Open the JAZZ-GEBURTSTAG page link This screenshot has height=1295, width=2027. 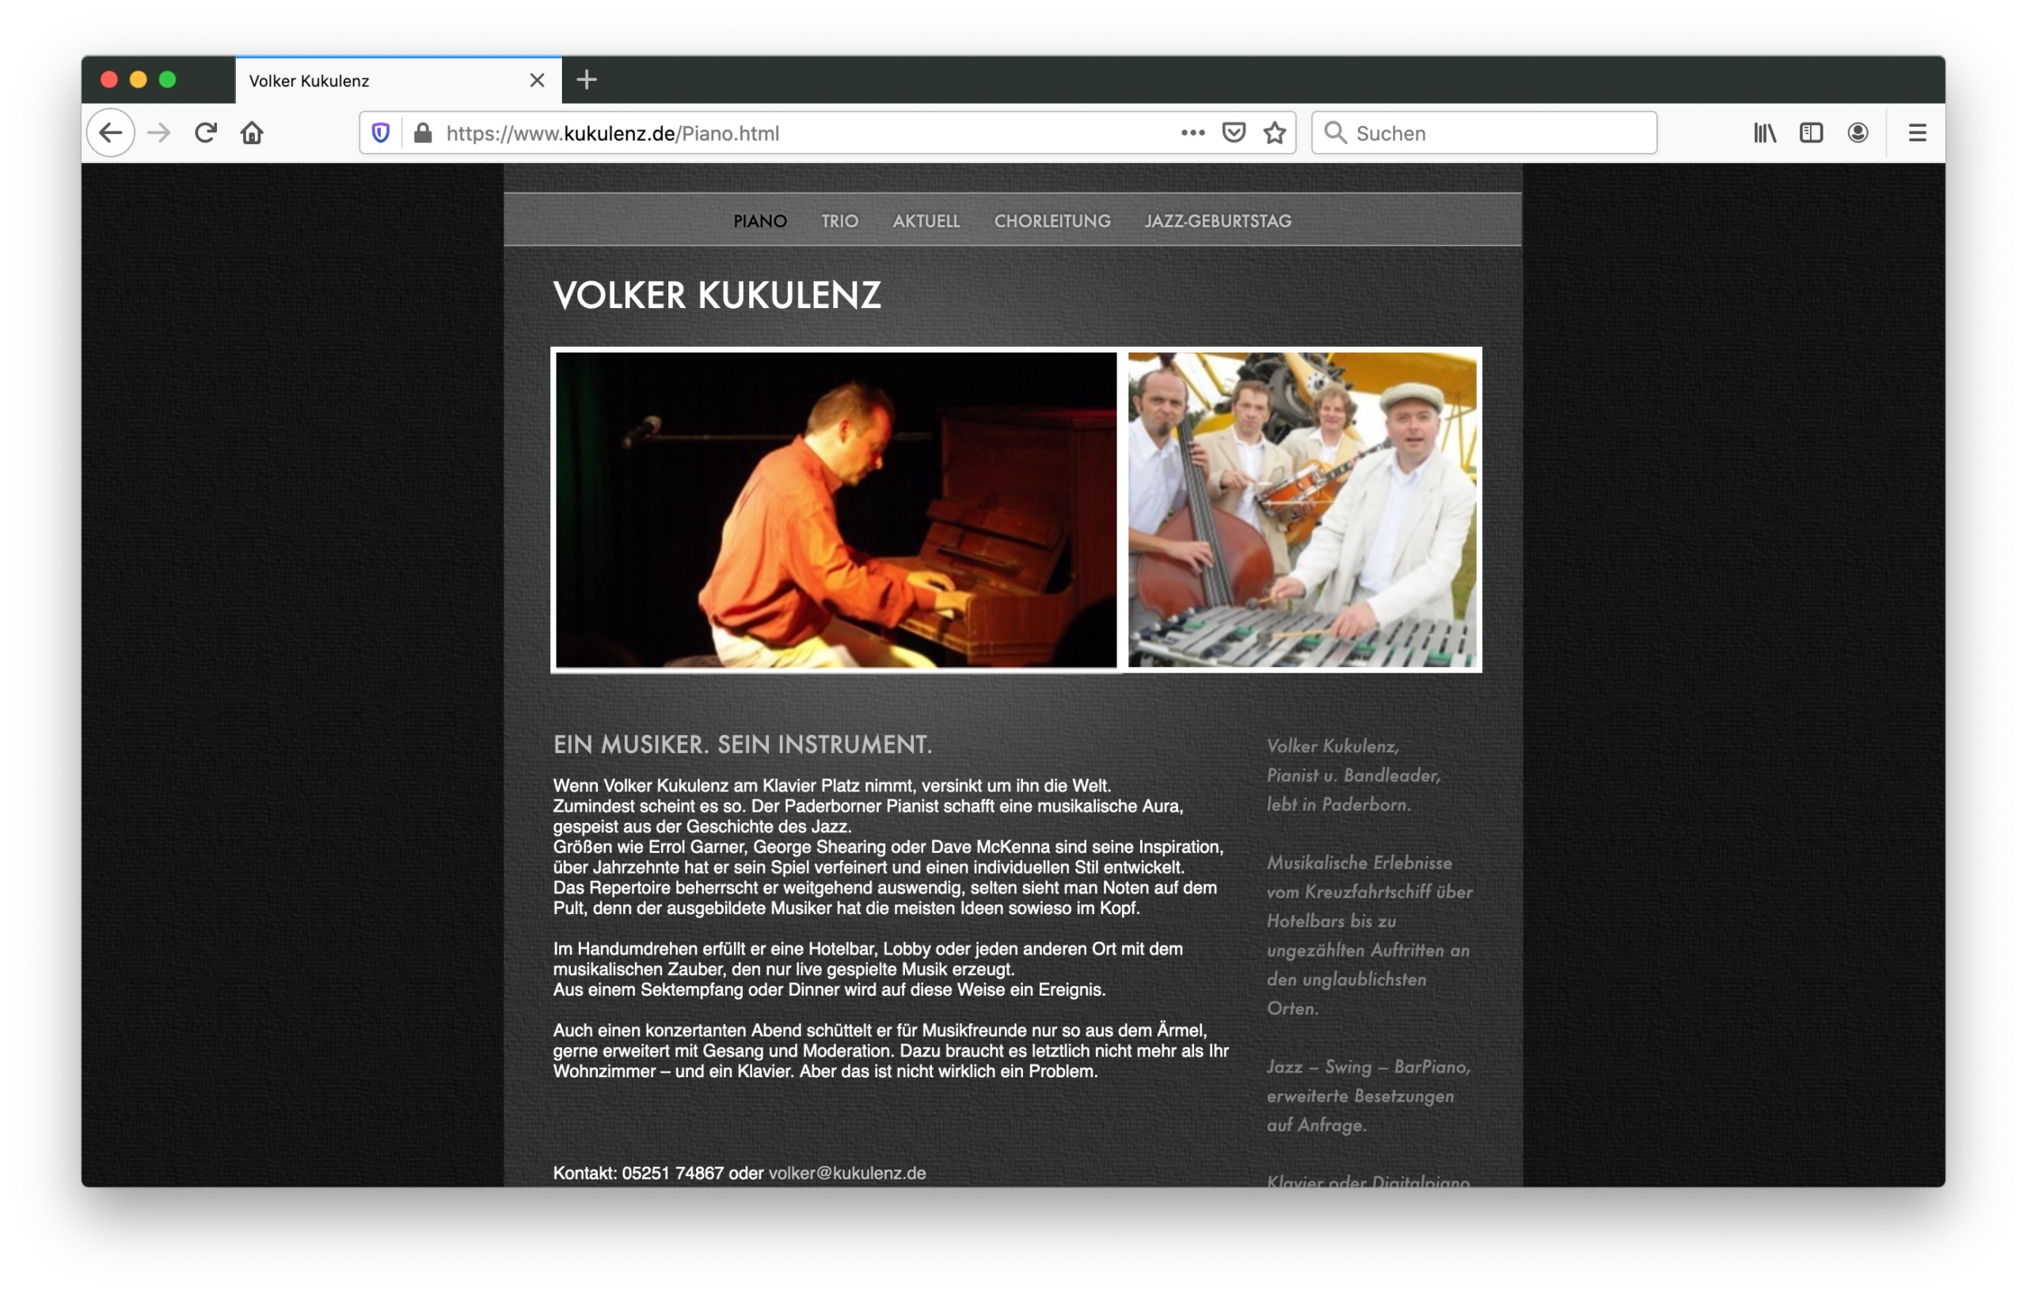click(x=1217, y=222)
